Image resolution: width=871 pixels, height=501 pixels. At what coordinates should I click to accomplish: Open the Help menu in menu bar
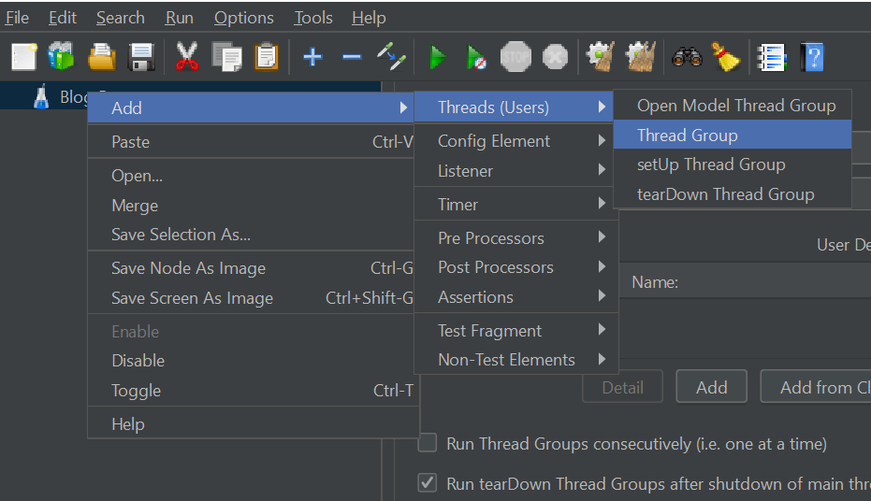click(x=369, y=18)
